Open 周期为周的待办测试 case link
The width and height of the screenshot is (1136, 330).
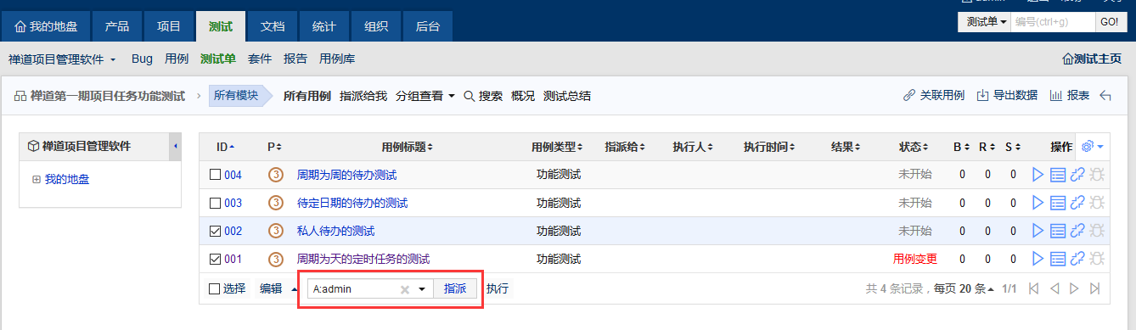pos(346,175)
